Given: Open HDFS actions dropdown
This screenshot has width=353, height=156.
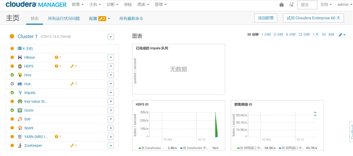Looking at the screenshot, I should pyautogui.click(x=111, y=66).
